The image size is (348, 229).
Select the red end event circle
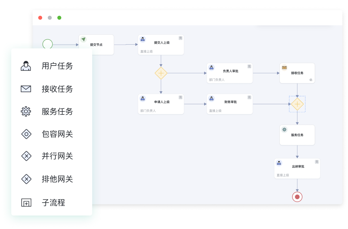click(297, 197)
